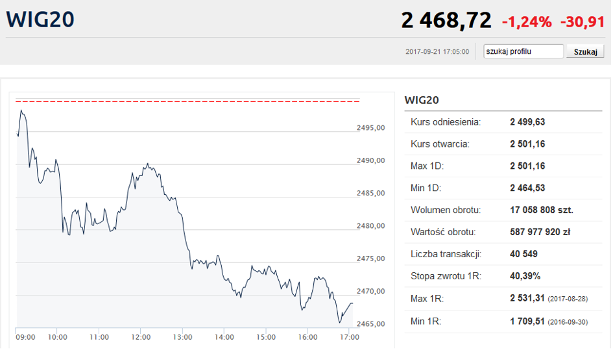Click the Stopa zwrotu 1R row
613x354 pixels.
(503, 276)
